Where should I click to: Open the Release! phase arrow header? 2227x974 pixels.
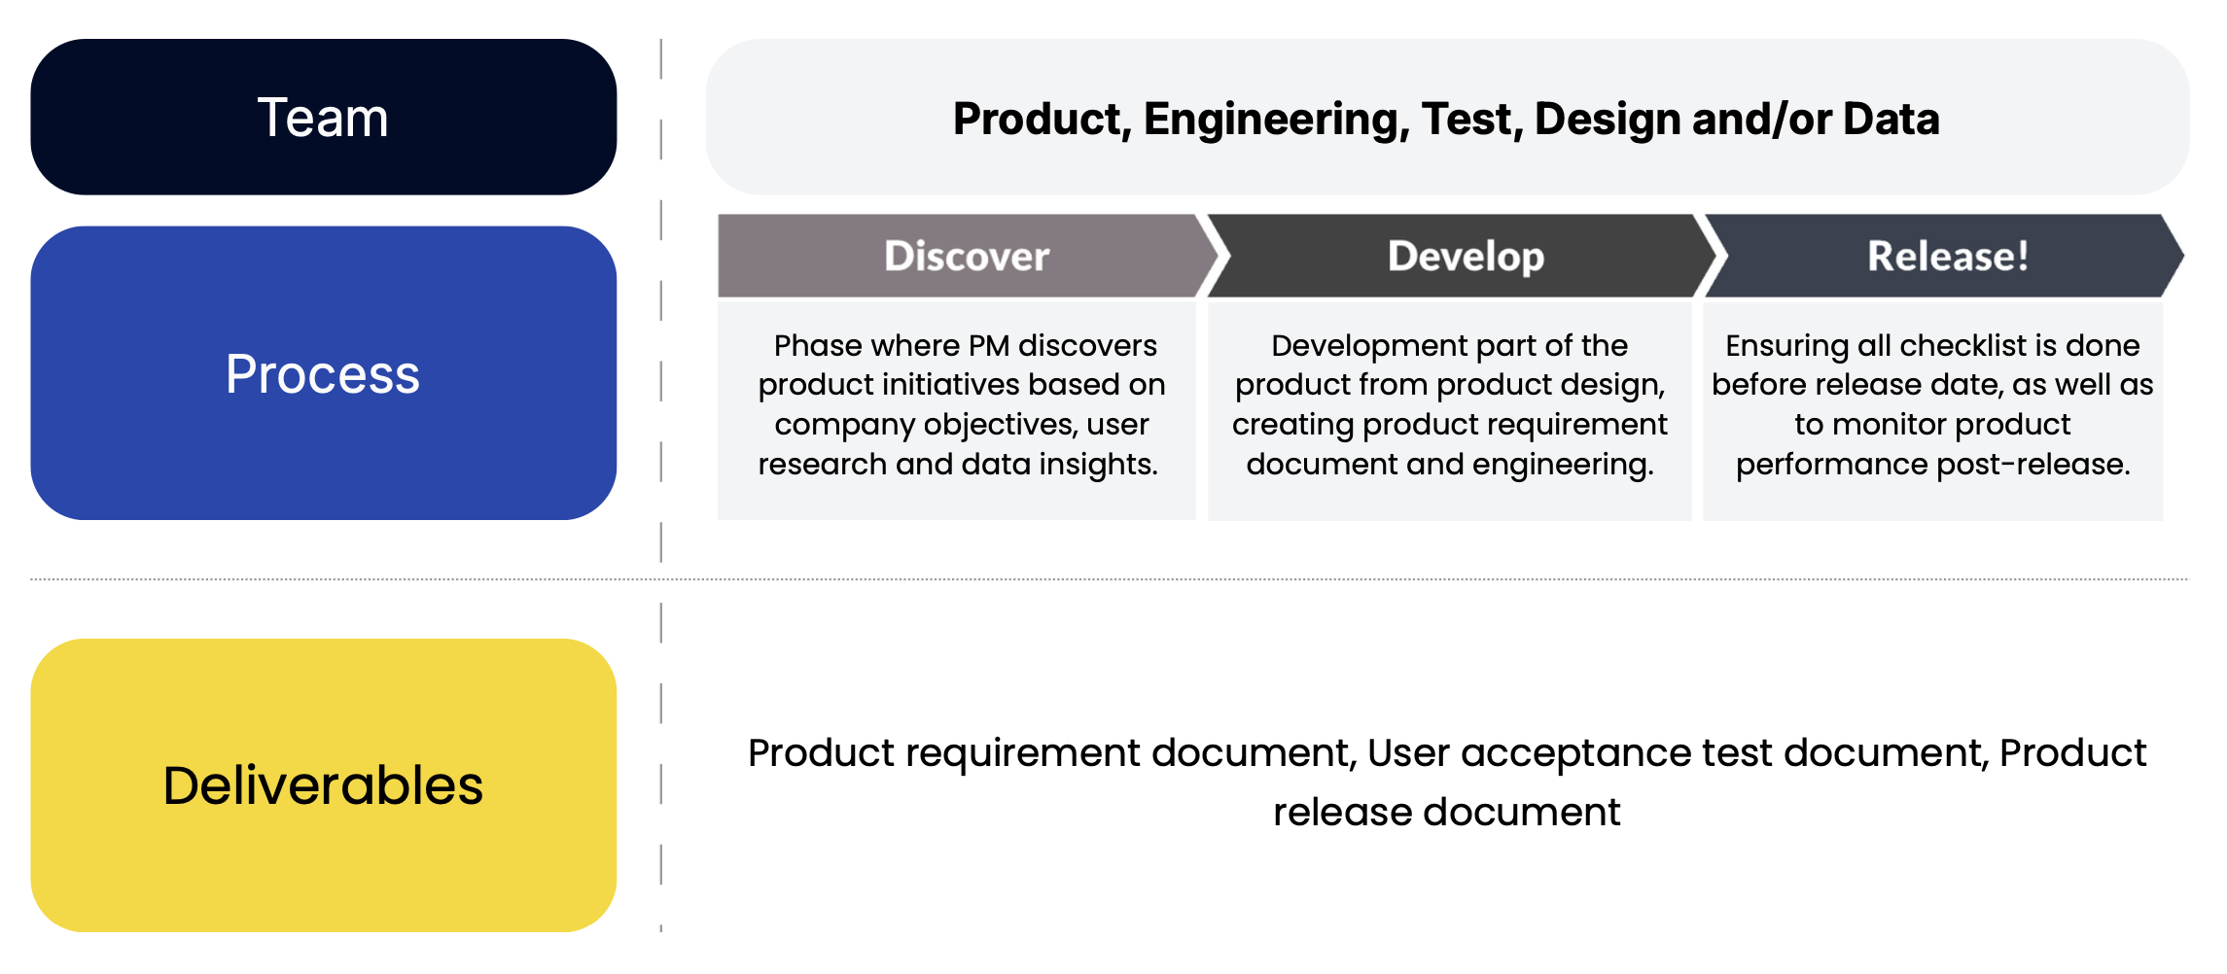click(1947, 257)
